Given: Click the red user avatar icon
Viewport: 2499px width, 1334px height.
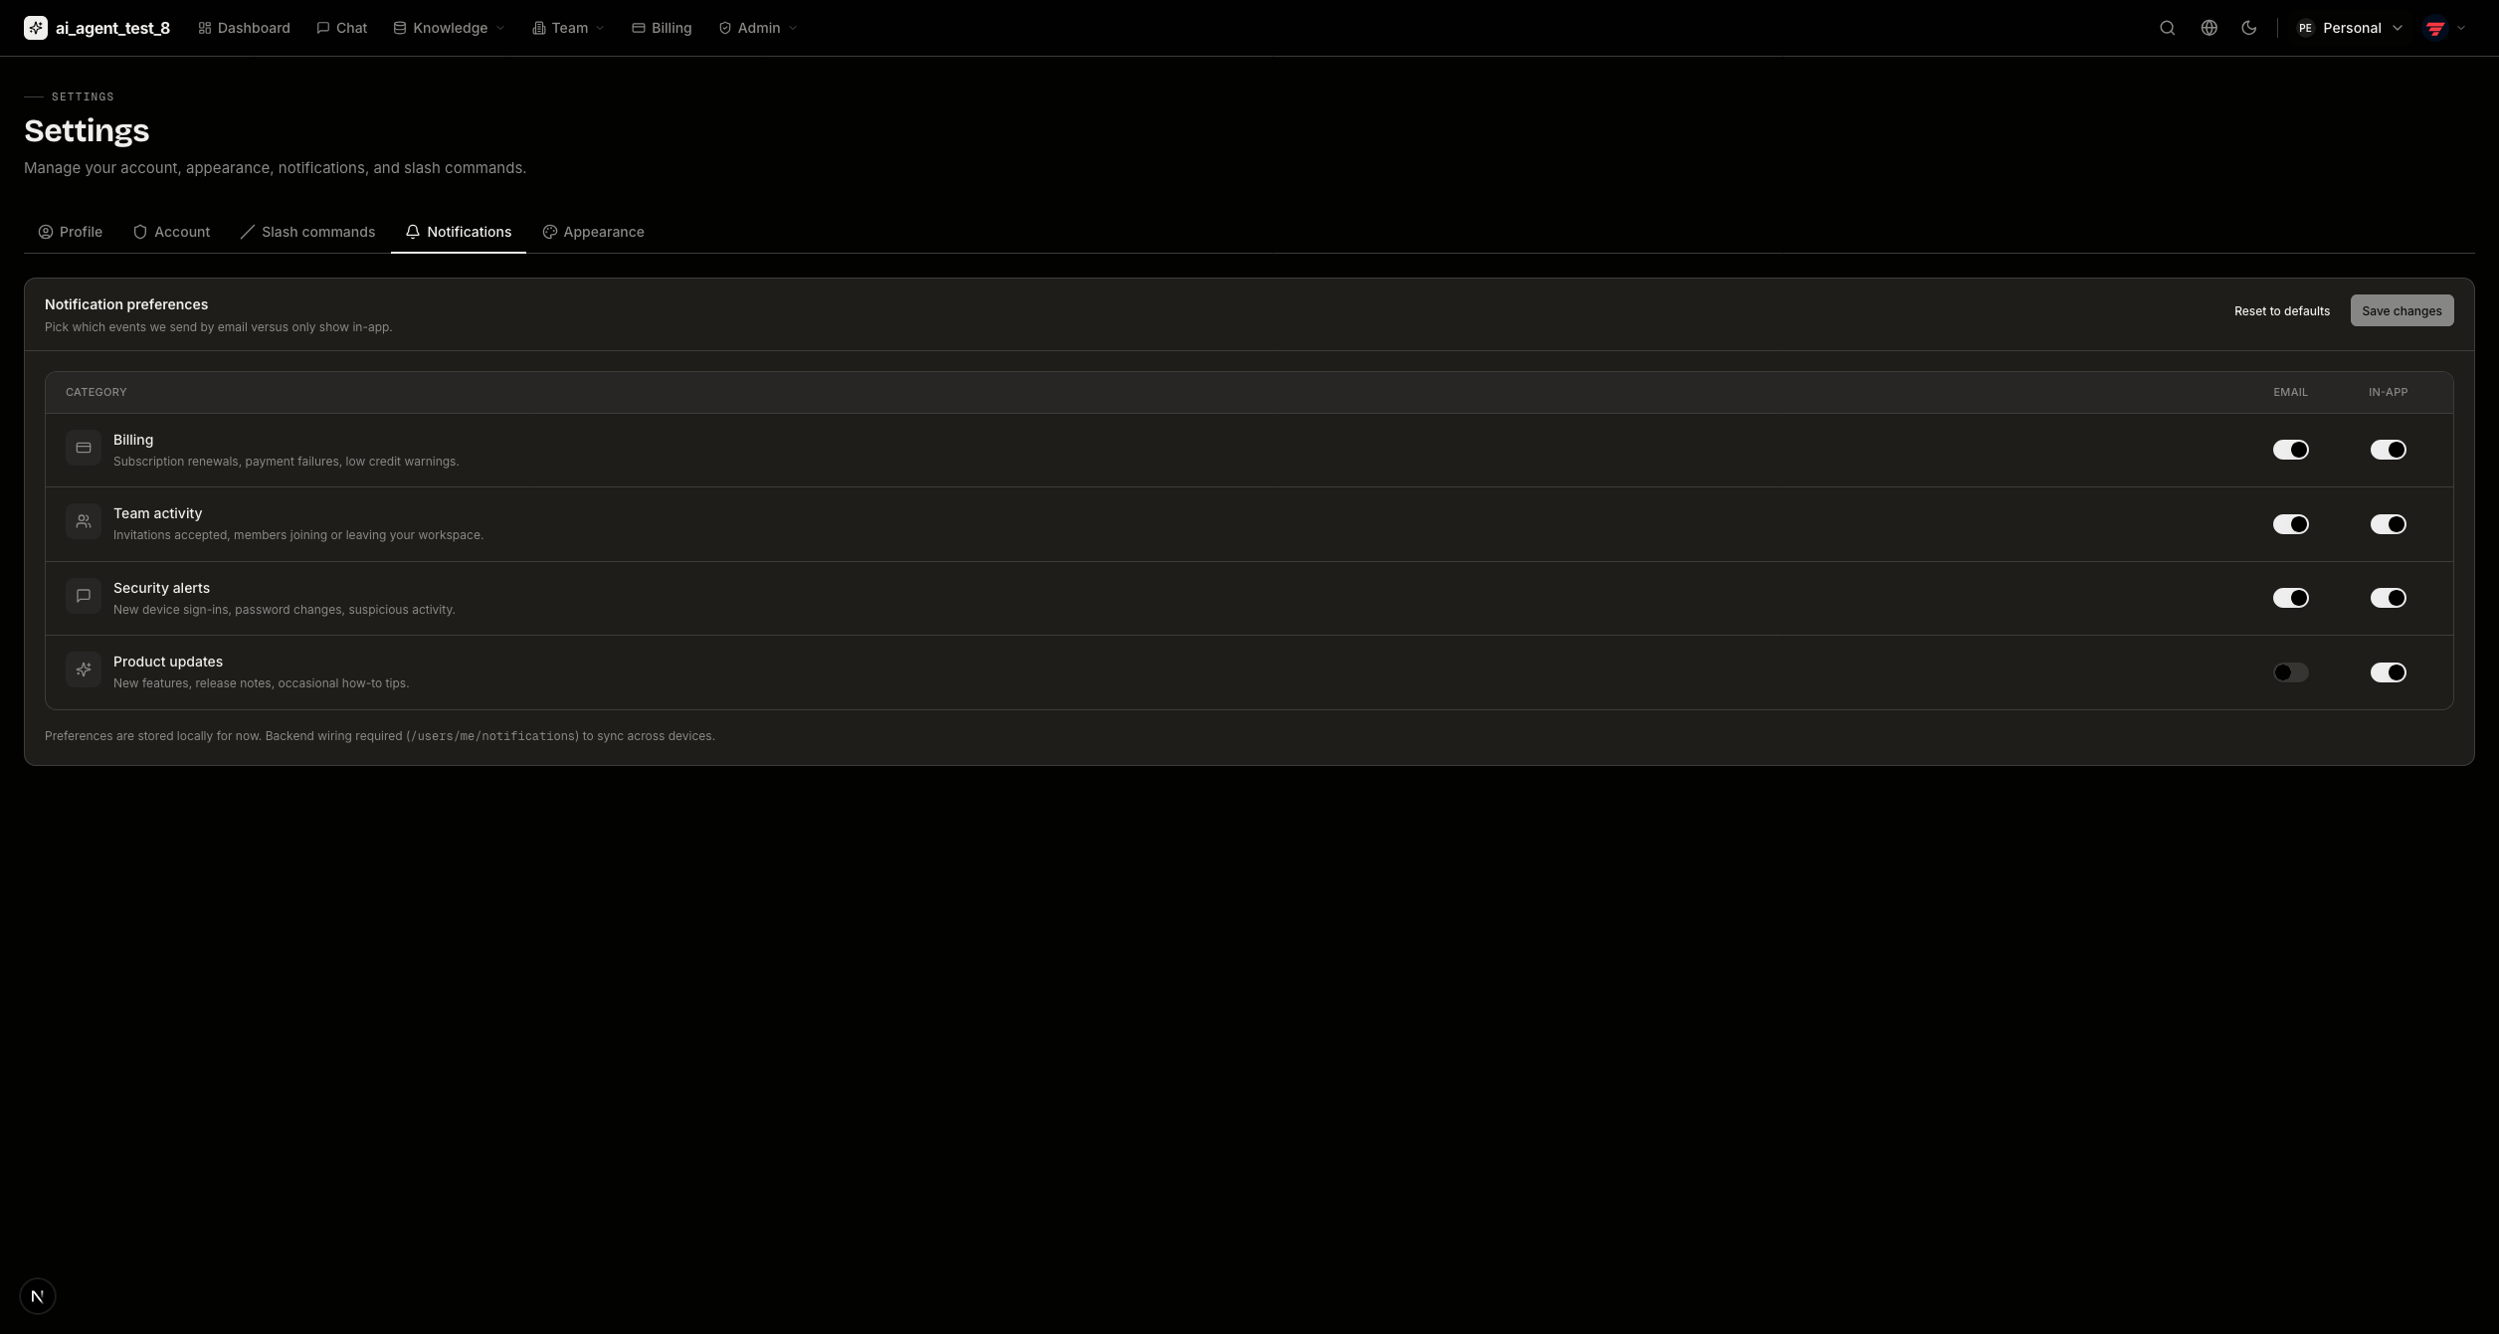Looking at the screenshot, I should (x=2435, y=28).
